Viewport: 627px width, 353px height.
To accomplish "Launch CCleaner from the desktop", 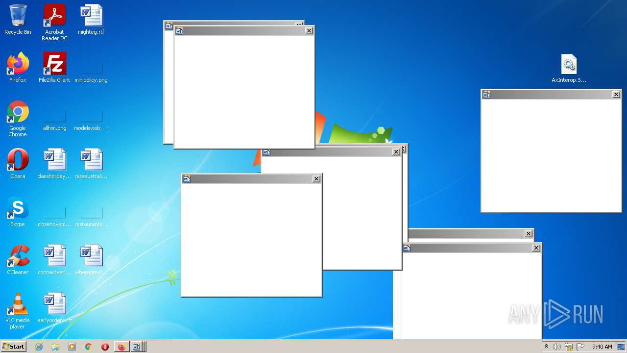I will pos(18,260).
